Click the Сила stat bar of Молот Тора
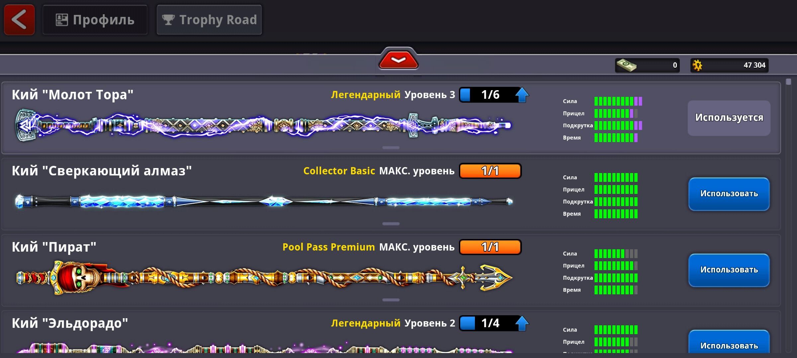Viewport: 797px width, 358px height. [618, 101]
